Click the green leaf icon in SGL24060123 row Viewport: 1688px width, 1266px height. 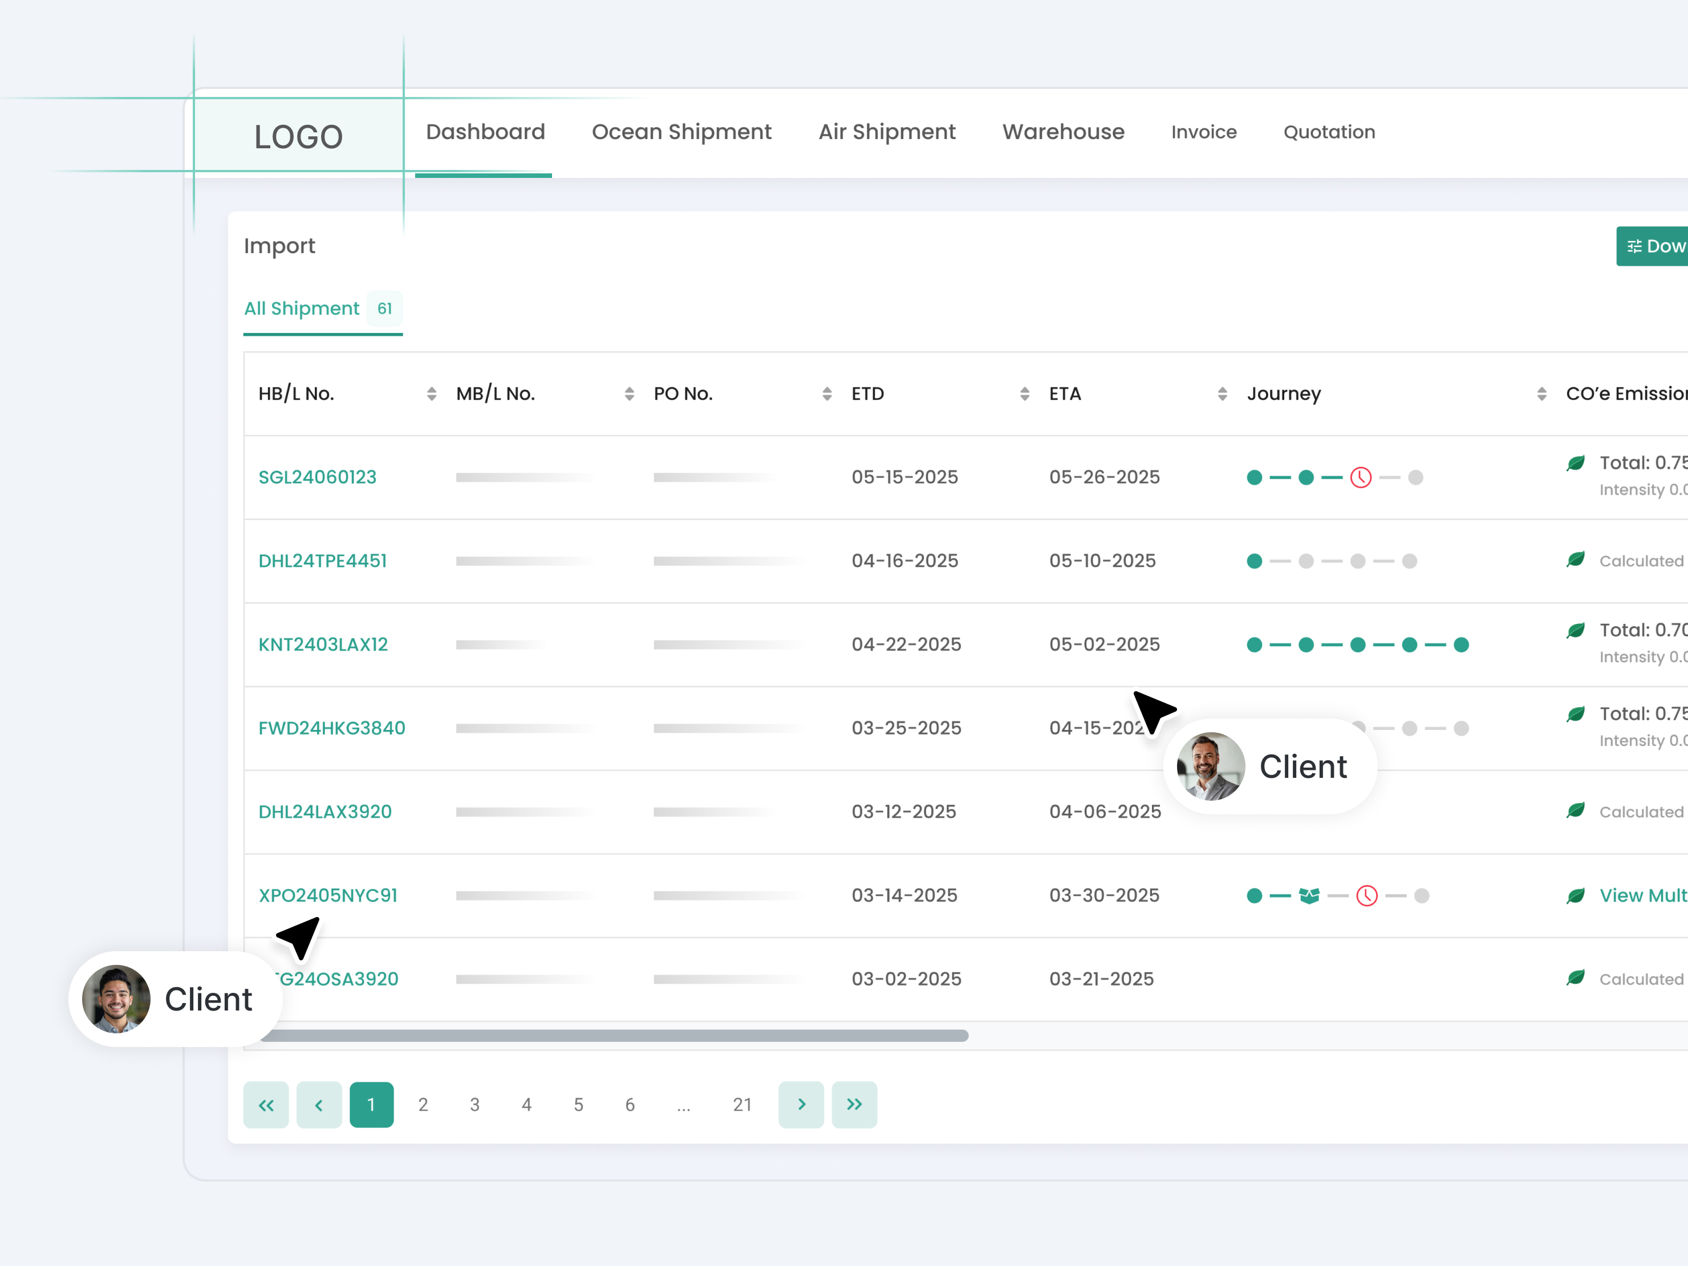point(1575,463)
